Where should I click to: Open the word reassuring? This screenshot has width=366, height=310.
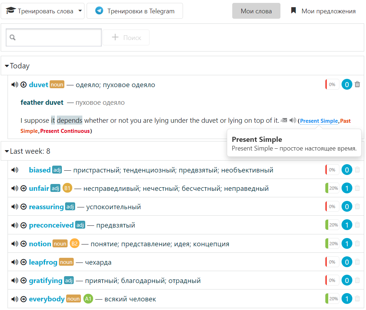(x=46, y=206)
